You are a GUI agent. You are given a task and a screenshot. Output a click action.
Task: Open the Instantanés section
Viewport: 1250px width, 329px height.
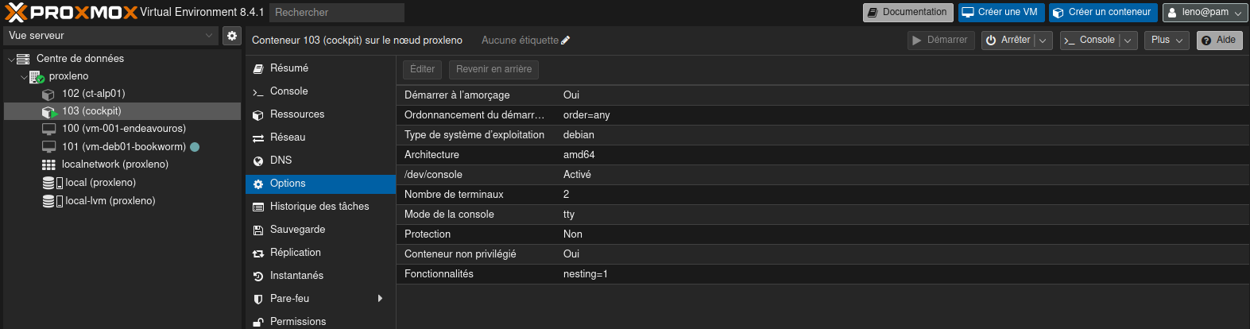pyautogui.click(x=296, y=276)
